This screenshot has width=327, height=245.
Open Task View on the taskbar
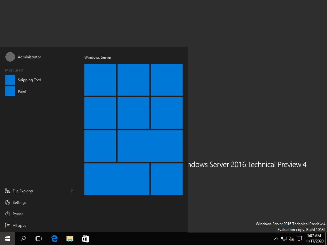[x=38, y=238]
